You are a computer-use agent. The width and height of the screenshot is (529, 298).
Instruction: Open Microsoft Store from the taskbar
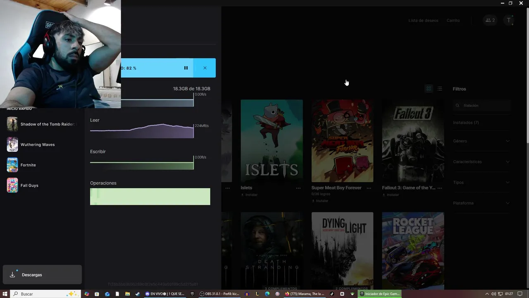pos(97,294)
